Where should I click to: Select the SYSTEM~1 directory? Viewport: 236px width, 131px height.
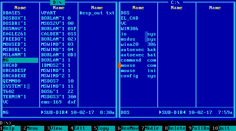click(14, 86)
